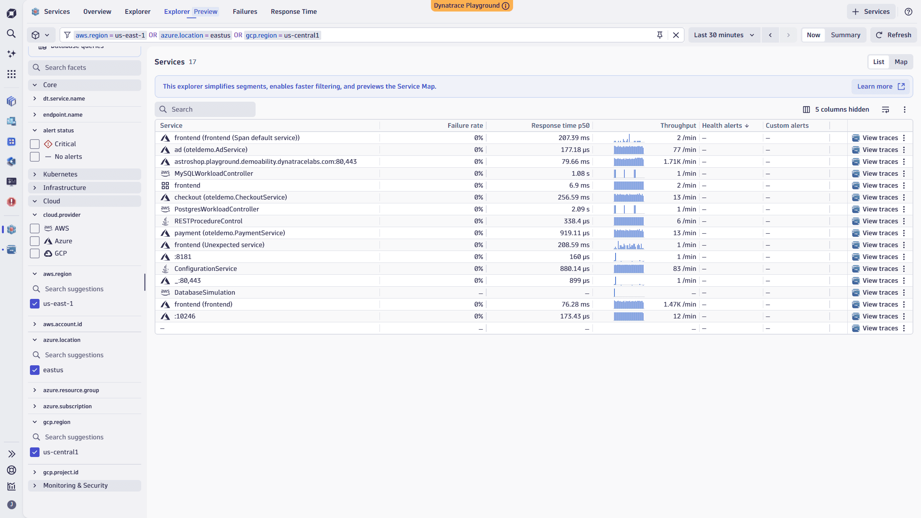
Task: Click the Now button
Action: (813, 35)
